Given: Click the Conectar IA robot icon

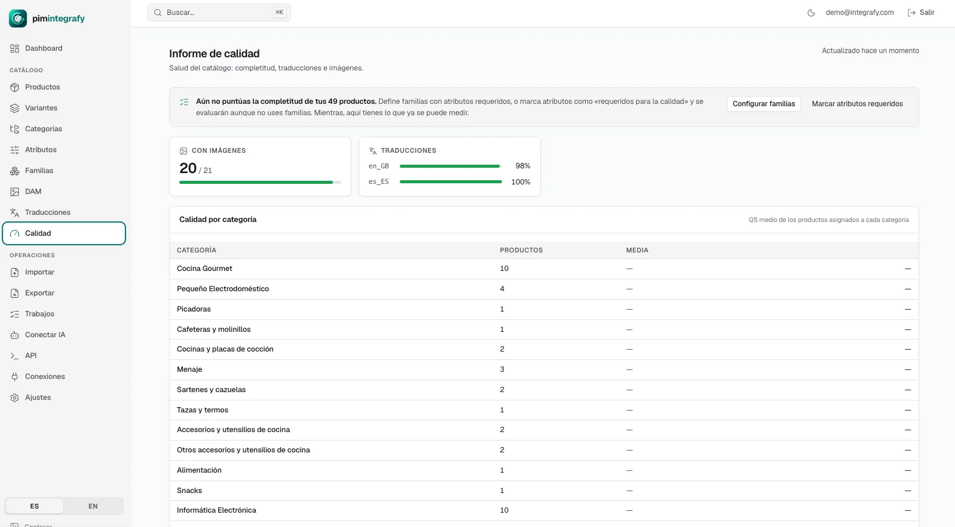Looking at the screenshot, I should [x=15, y=335].
